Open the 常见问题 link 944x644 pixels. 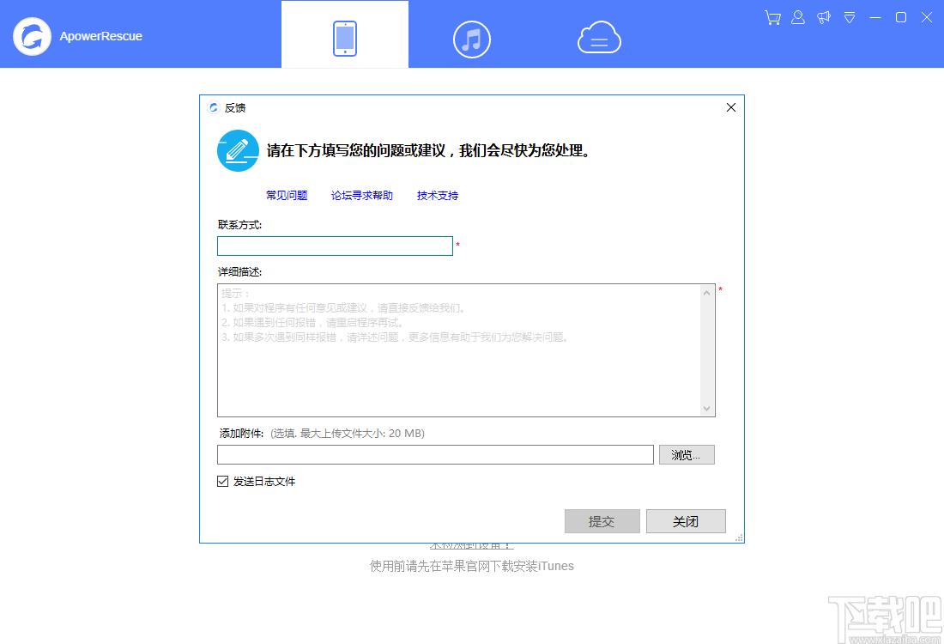[x=287, y=195]
